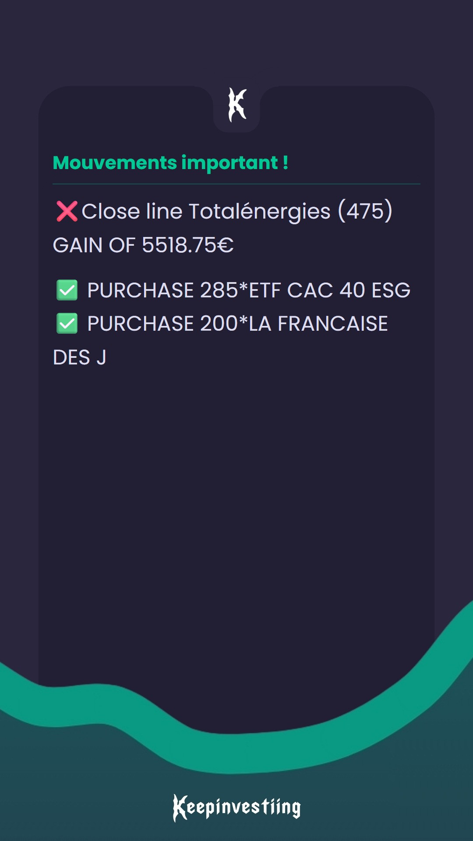This screenshot has height=841, width=473.
Task: Click the euro symbol after 5518.75
Action: point(225,245)
